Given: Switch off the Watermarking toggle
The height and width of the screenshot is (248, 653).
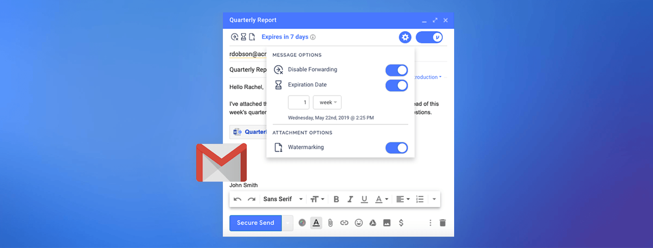Looking at the screenshot, I should tap(397, 148).
